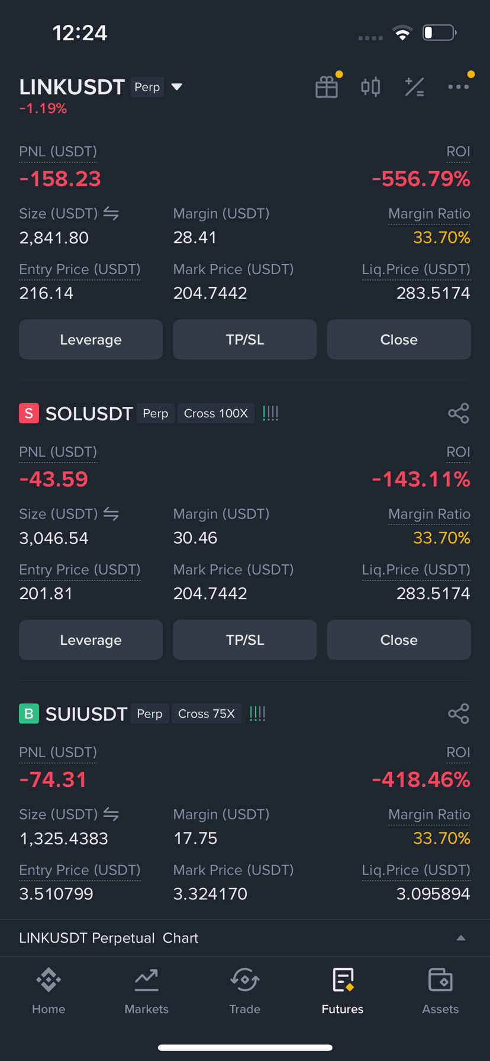
Task: Close the SOLUSDT position
Action: pyautogui.click(x=399, y=640)
